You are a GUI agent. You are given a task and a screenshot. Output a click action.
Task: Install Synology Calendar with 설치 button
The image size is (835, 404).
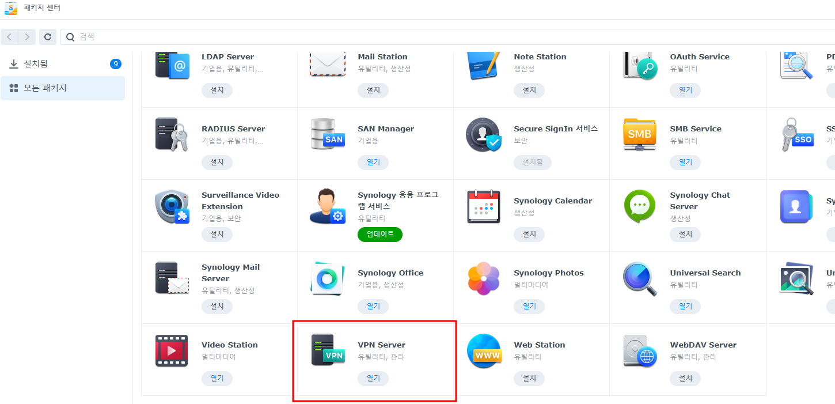tap(529, 235)
